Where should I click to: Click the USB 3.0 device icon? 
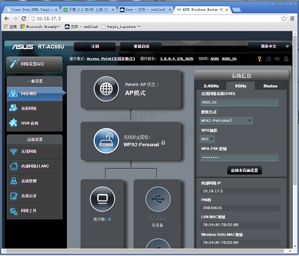point(158,199)
